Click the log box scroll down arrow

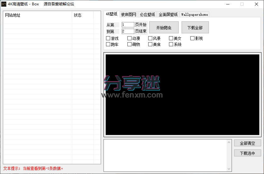coord(229,169)
